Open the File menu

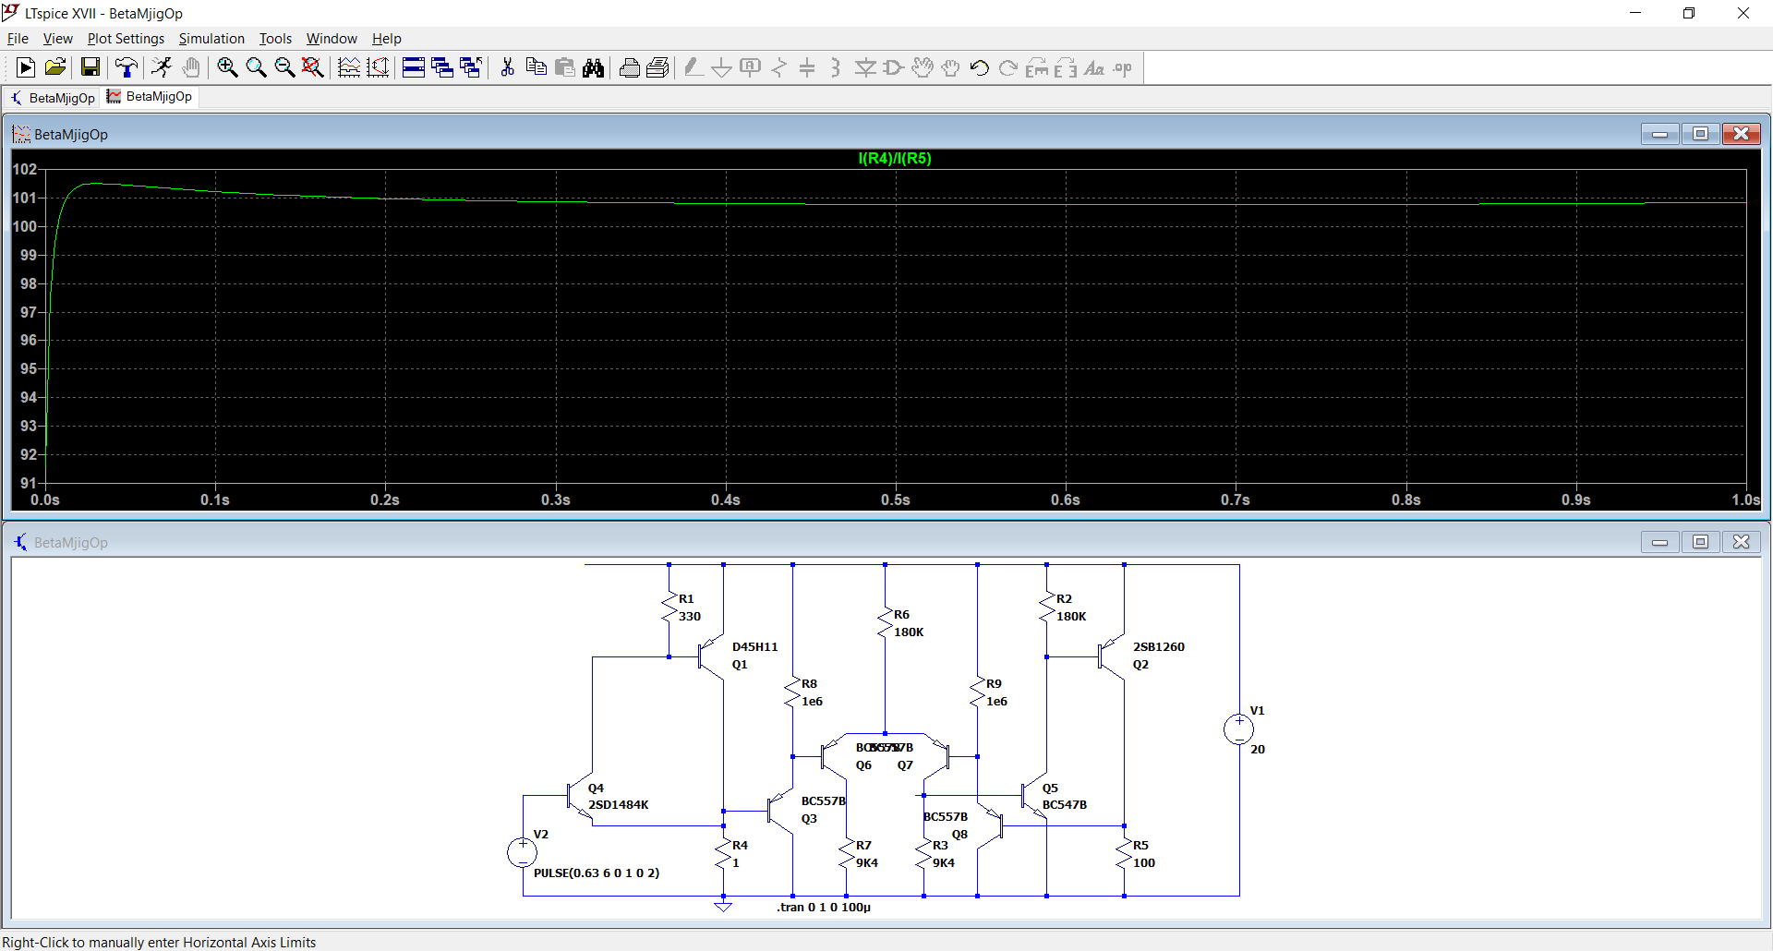[18, 39]
